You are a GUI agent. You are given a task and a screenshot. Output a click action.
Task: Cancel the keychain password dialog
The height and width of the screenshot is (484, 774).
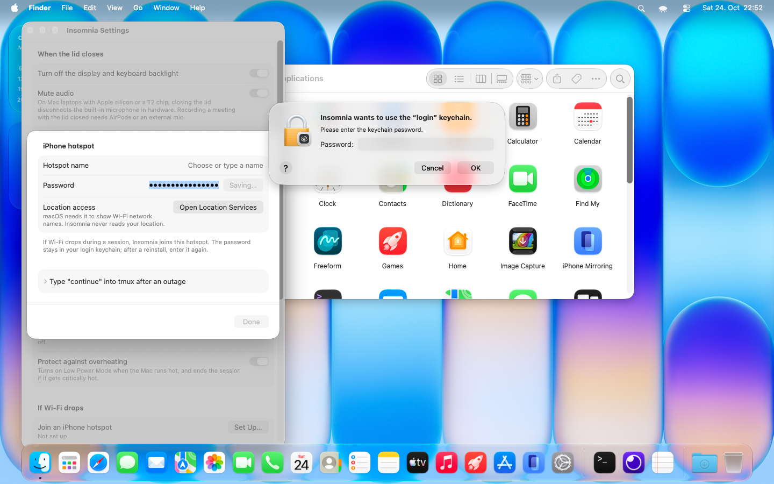click(433, 168)
